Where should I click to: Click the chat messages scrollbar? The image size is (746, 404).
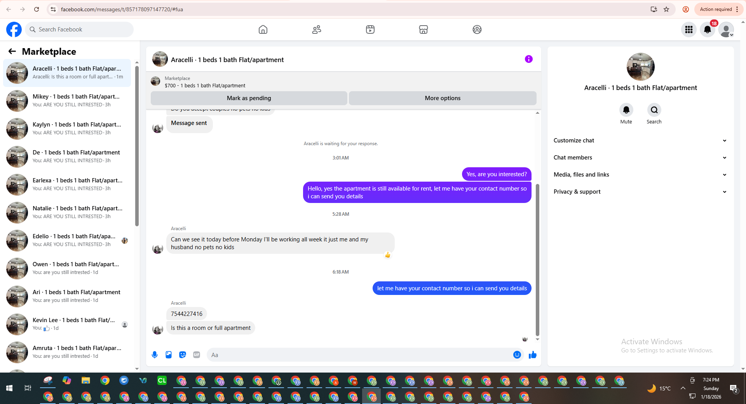(537, 260)
